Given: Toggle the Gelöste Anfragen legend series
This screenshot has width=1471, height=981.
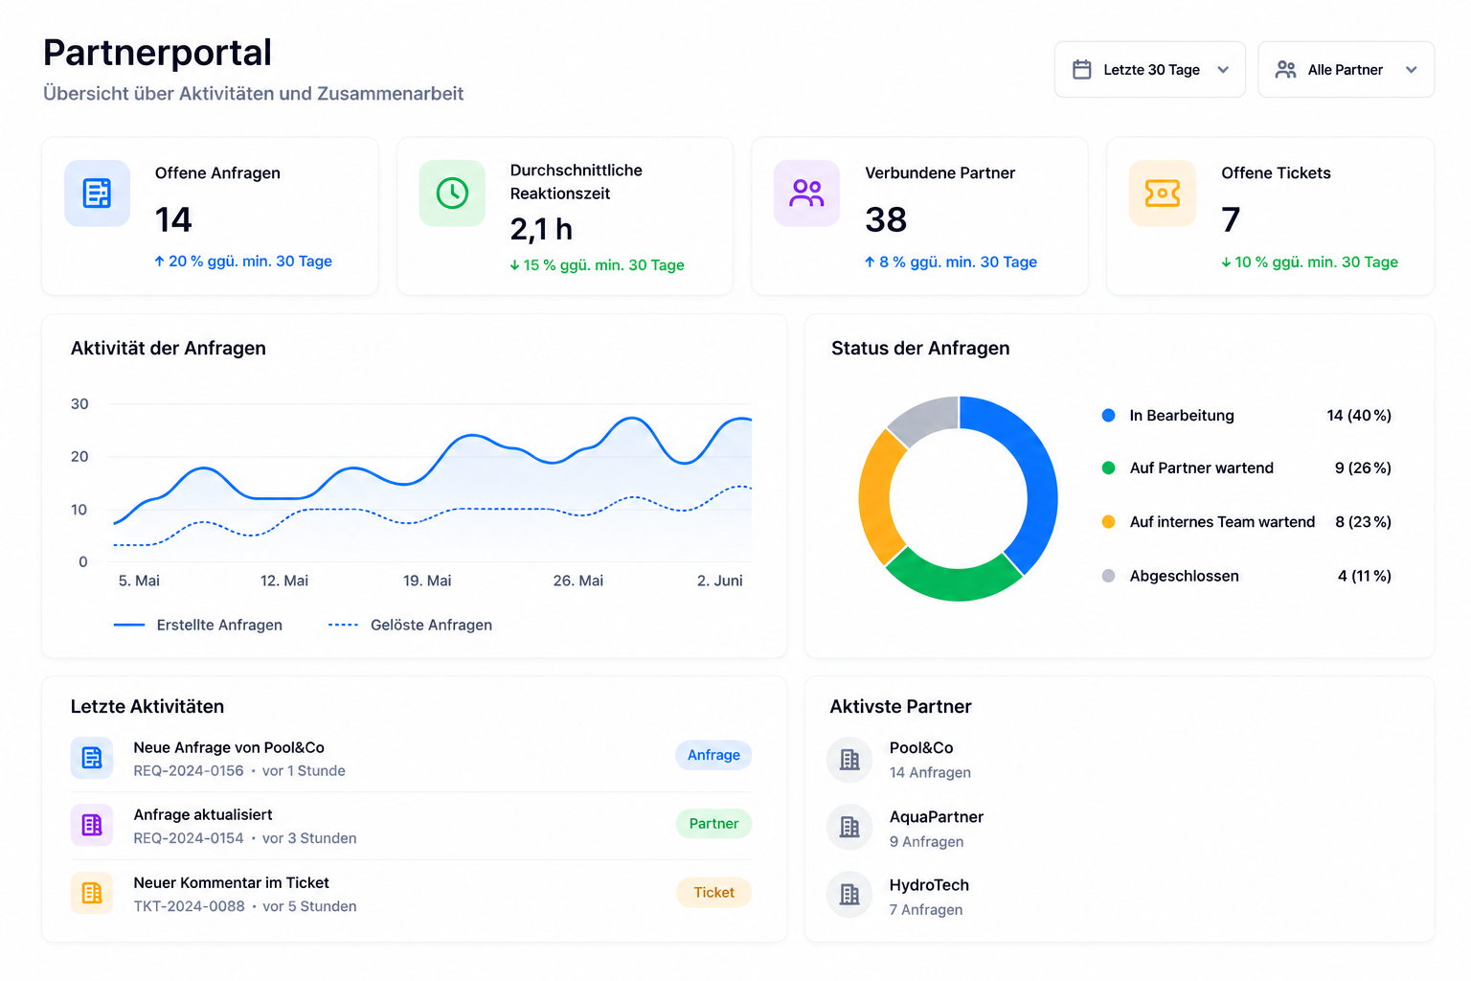Looking at the screenshot, I should (x=410, y=625).
